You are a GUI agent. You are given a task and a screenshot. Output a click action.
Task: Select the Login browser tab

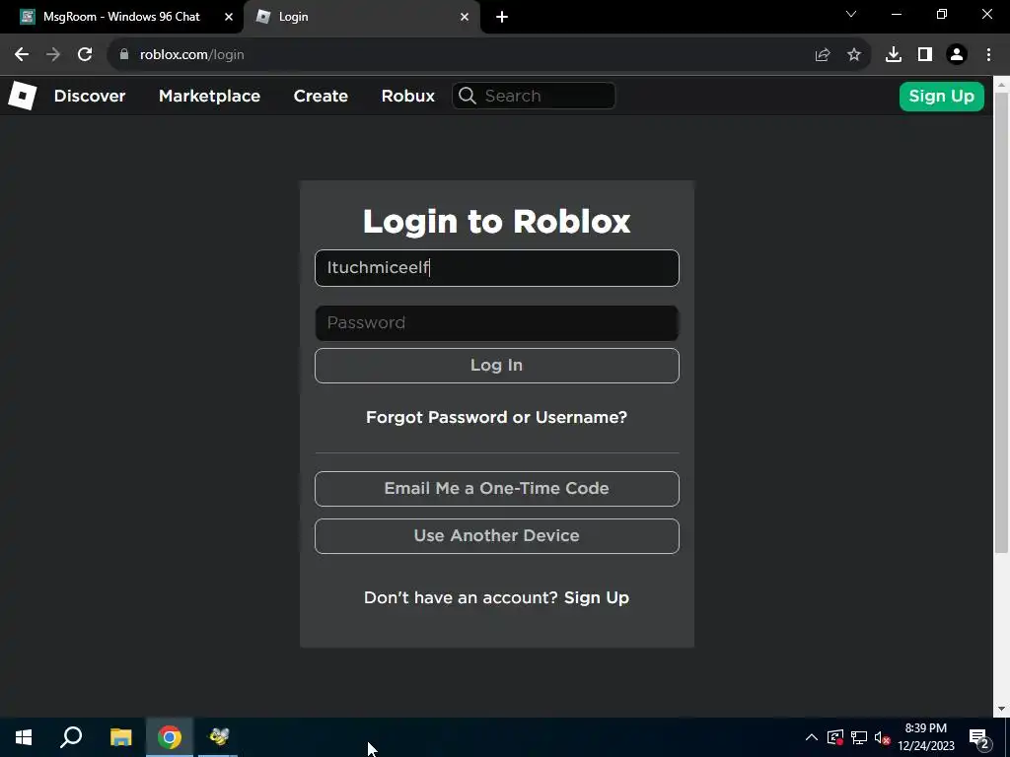tap(361, 17)
